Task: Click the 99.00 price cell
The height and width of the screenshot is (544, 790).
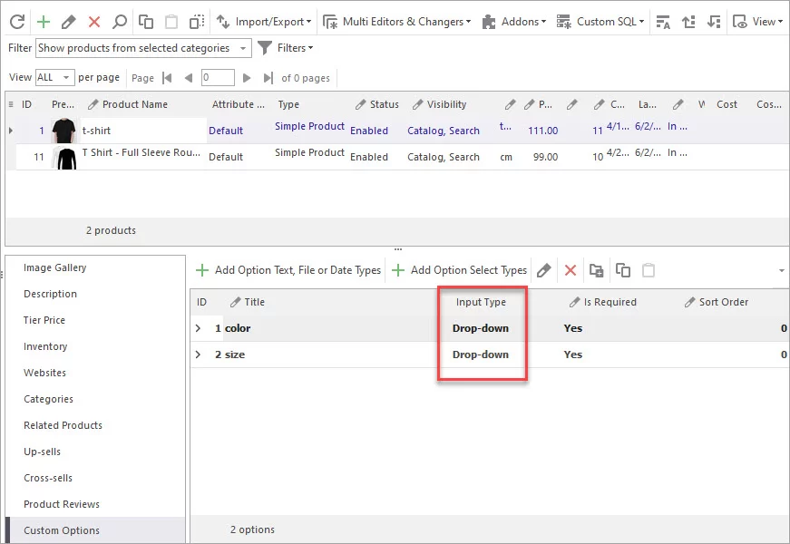Action: pos(545,157)
